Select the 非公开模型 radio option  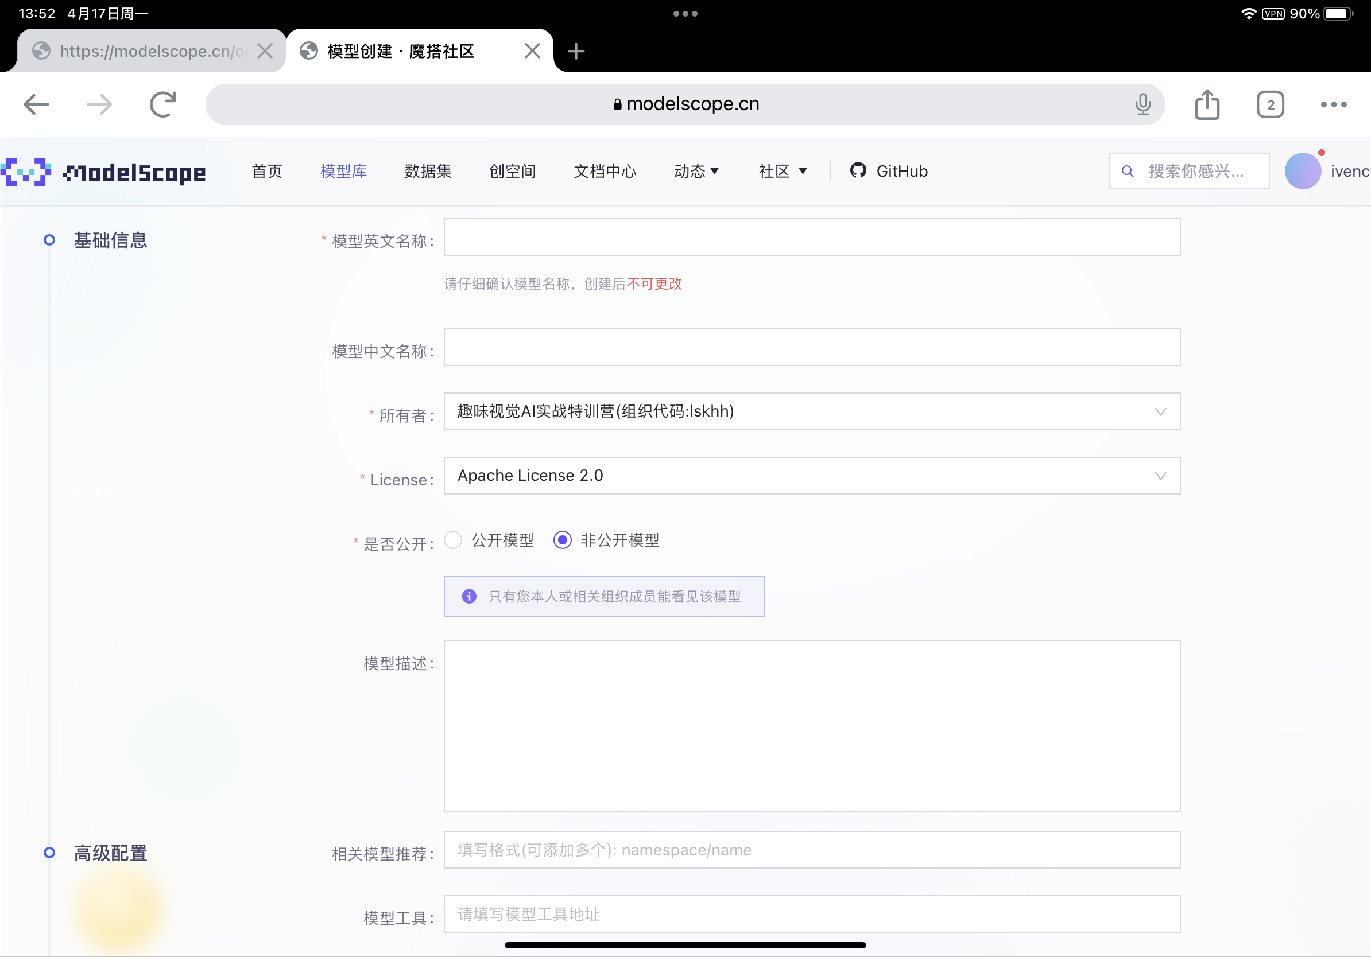562,540
